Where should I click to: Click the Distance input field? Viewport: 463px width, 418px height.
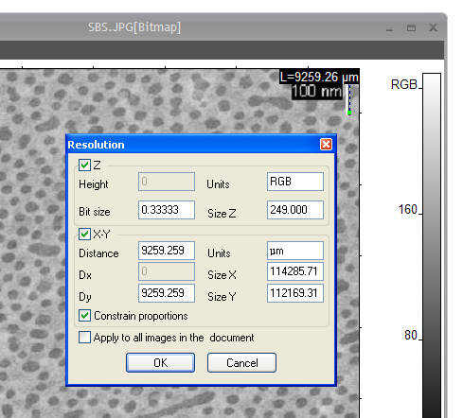(167, 251)
